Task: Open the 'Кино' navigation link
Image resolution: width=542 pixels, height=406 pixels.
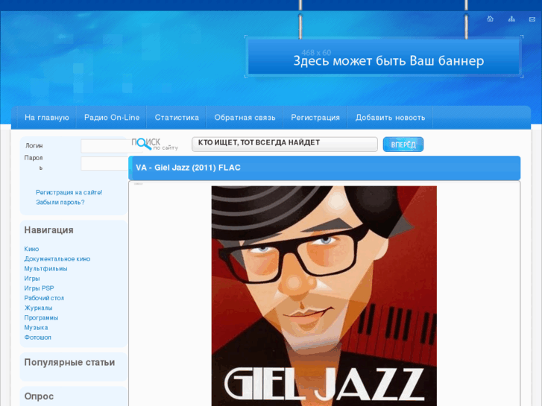Action: coord(31,249)
